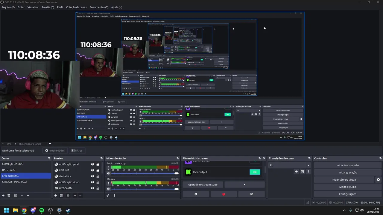Zoom out the preview with minus

(x=2, y=144)
